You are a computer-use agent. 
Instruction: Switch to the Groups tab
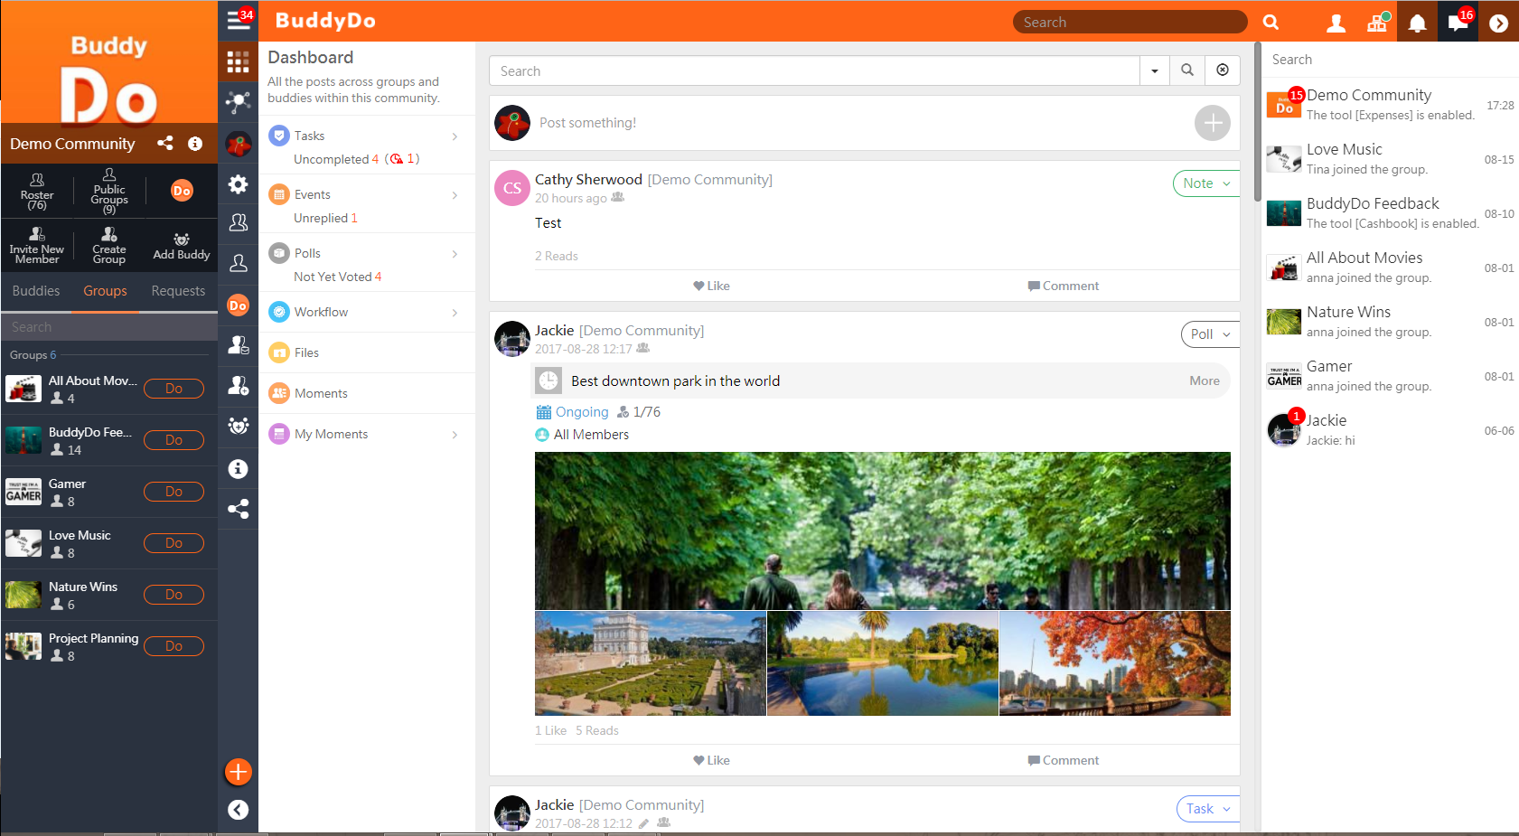click(106, 291)
